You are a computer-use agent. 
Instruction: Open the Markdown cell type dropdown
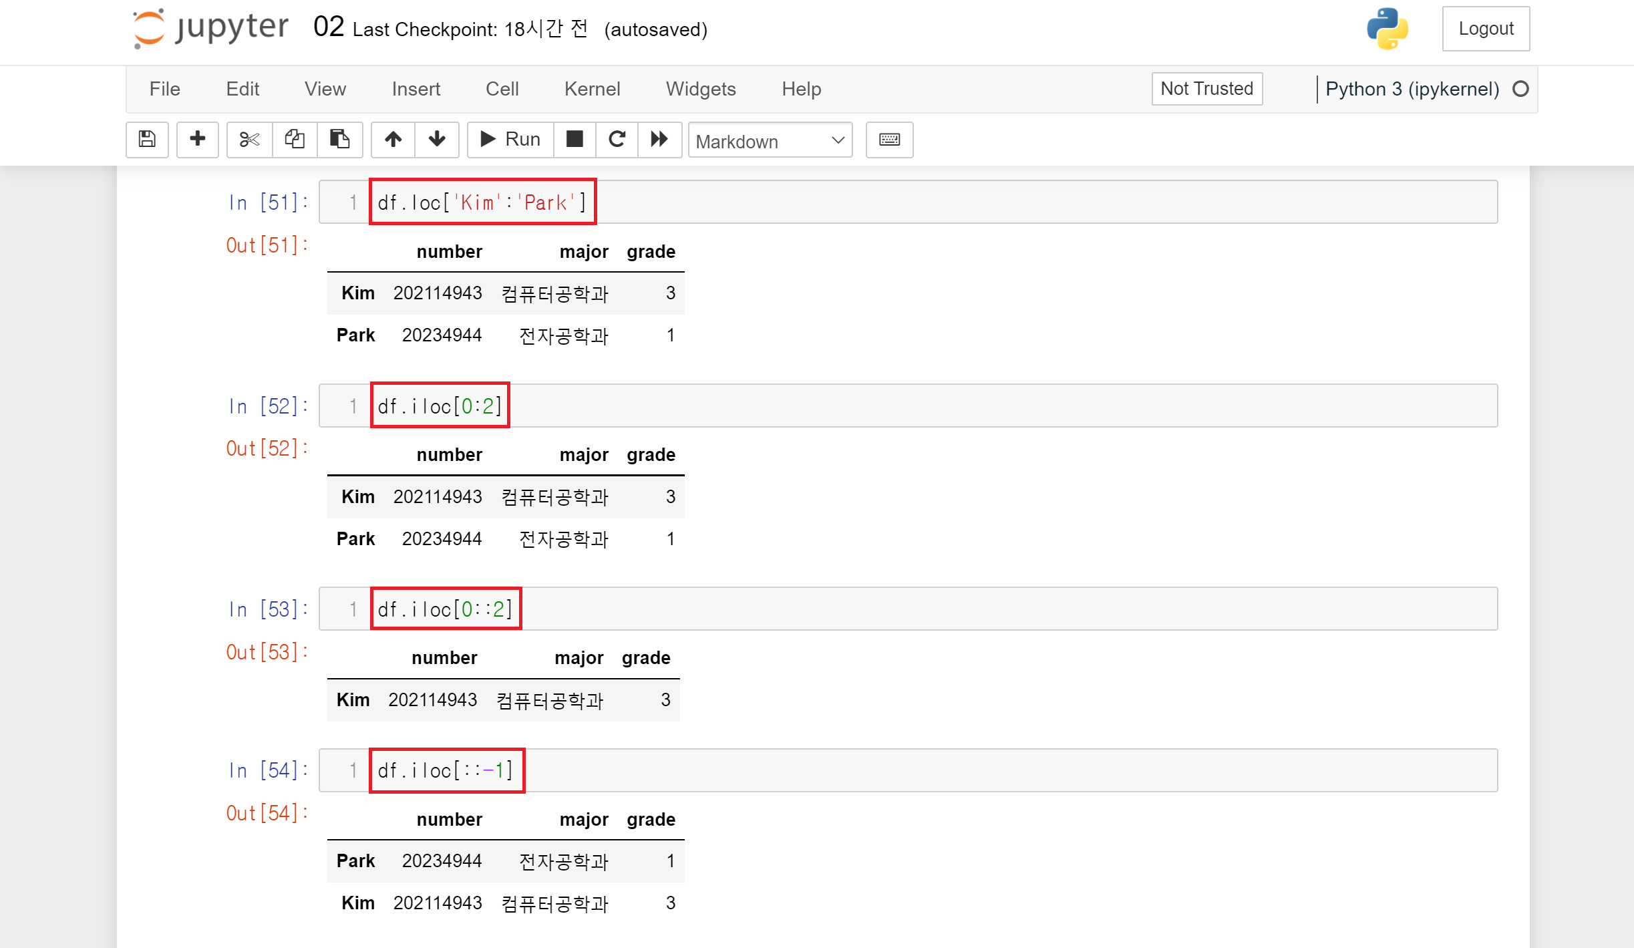point(770,140)
